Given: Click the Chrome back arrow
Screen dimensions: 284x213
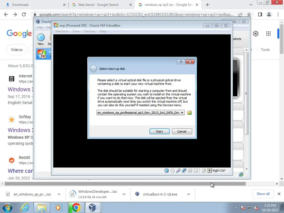Looking at the screenshot, I should 6,14.
